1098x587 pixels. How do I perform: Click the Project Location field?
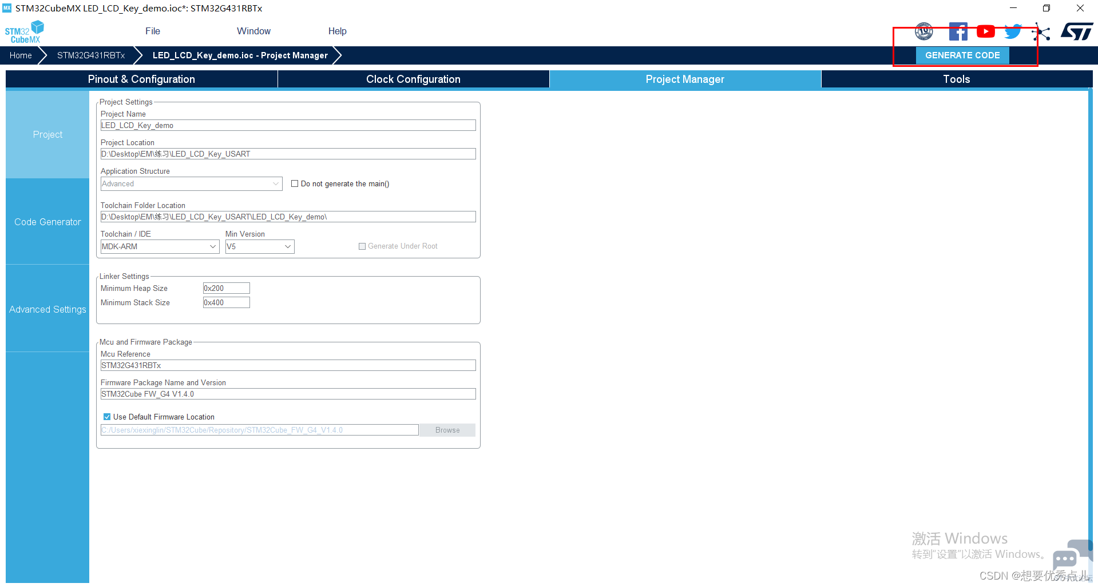coord(288,154)
